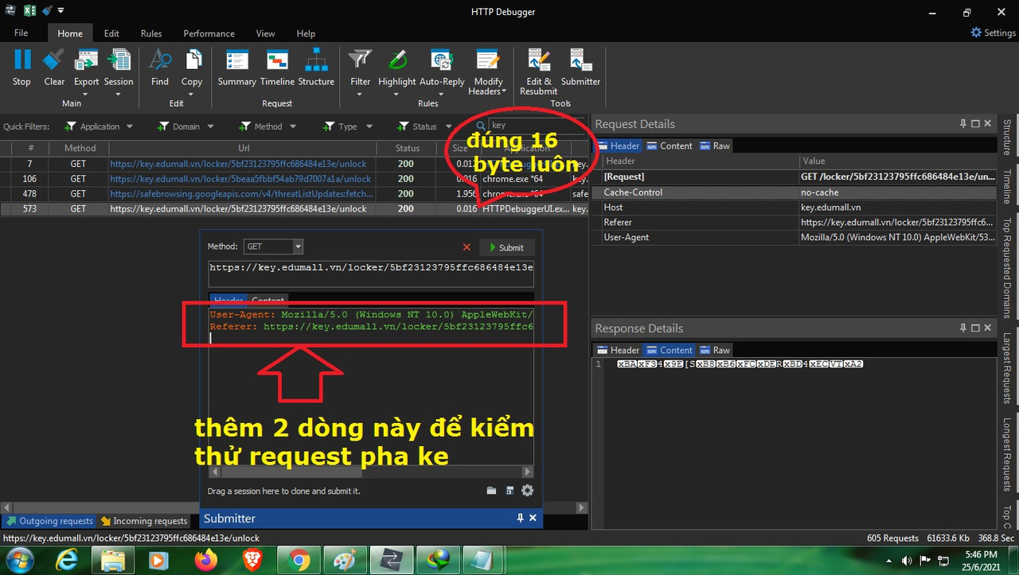1019x575 pixels.
Task: Switch to the View ribbon tab
Action: (x=266, y=33)
